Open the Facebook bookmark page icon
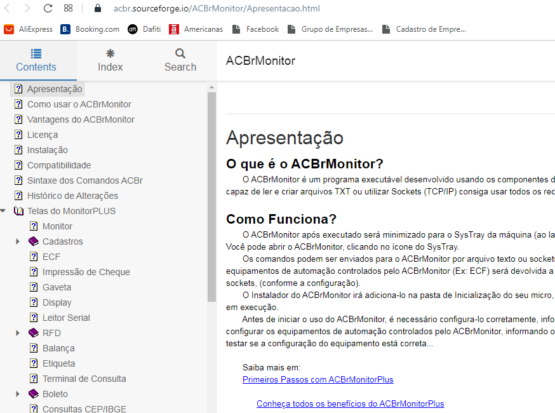The image size is (555, 413). (236, 29)
